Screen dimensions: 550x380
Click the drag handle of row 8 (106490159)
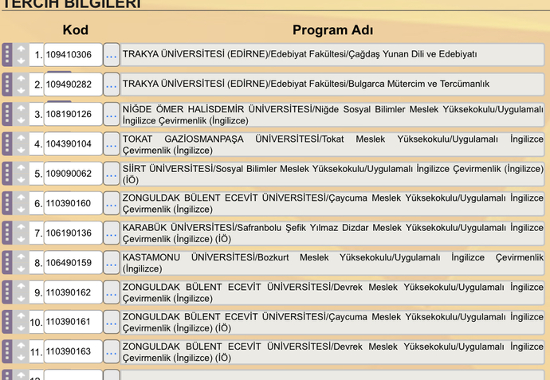7,263
